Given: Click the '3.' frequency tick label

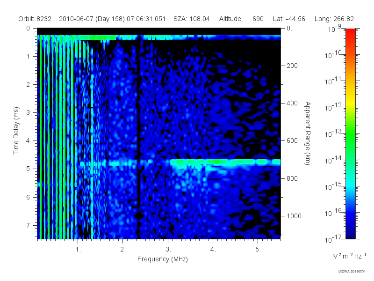Looking at the screenshot, I should click(168, 250).
